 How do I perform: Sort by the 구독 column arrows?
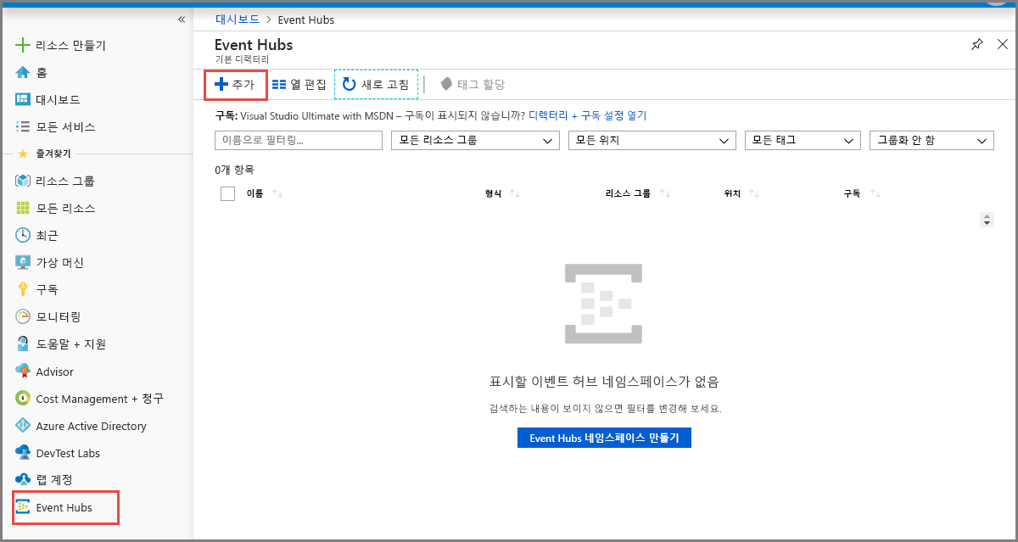coord(875,193)
